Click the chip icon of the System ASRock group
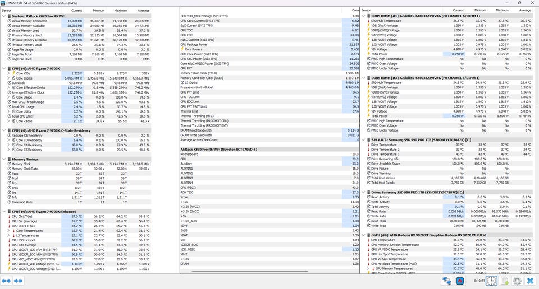Viewport: 539px width, 289px height. pyautogui.click(x=9, y=16)
